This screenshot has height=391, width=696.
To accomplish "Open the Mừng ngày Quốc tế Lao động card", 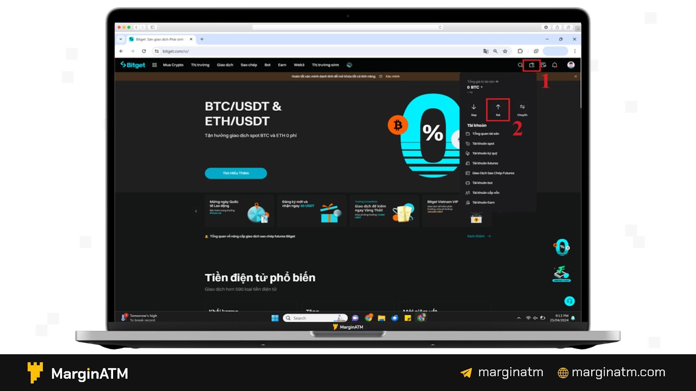I will (x=239, y=211).
